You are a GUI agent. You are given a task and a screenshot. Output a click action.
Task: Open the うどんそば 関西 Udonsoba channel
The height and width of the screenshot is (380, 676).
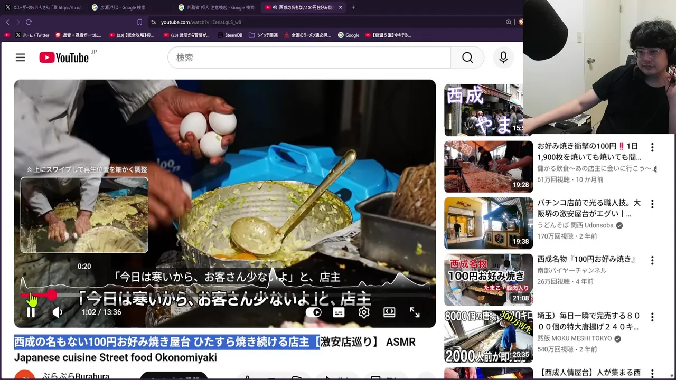pyautogui.click(x=575, y=225)
